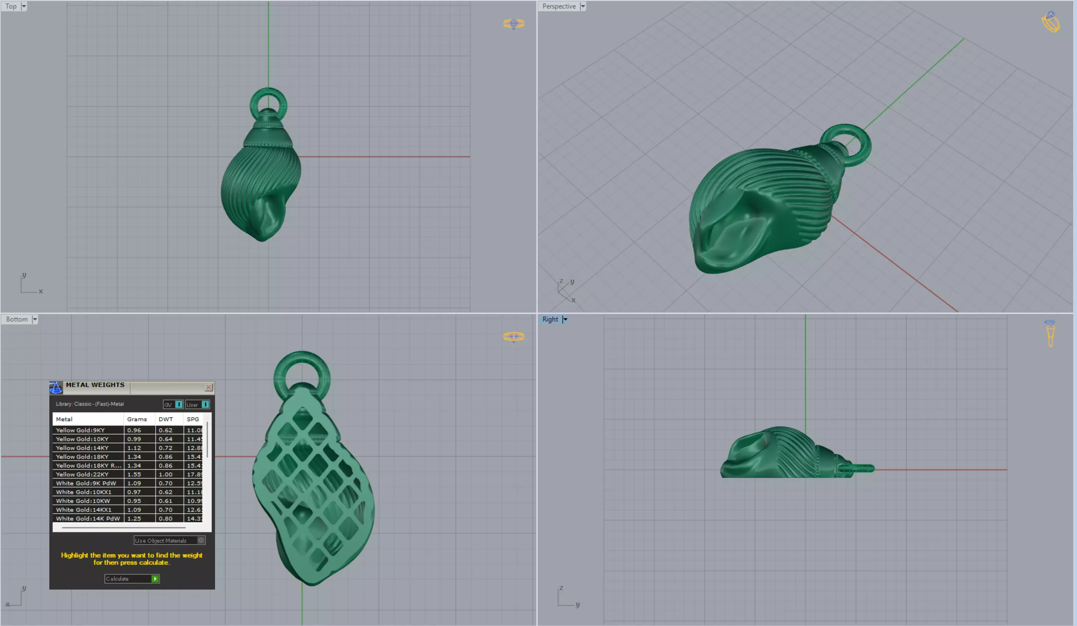Select the Yellow Gold:9KY row

pyautogui.click(x=127, y=430)
